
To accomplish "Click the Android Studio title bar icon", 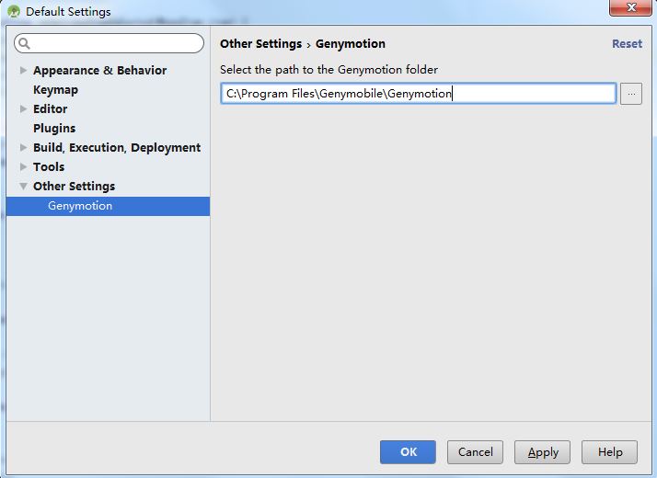I will (x=14, y=11).
